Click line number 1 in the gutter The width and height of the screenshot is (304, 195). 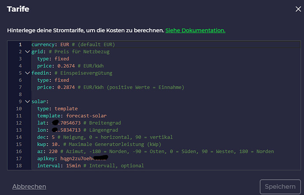click(20, 44)
